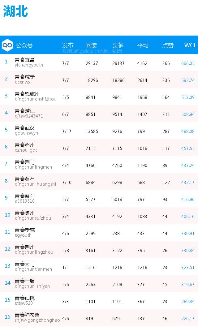198x327 pixels.
Task: Click rank number 6 for 青春鄂州
Action: coord(6,147)
